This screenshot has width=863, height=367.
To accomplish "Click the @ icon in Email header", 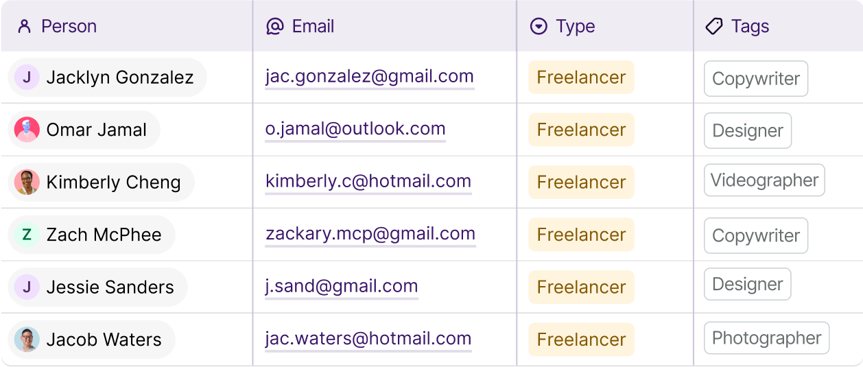I will (x=274, y=27).
